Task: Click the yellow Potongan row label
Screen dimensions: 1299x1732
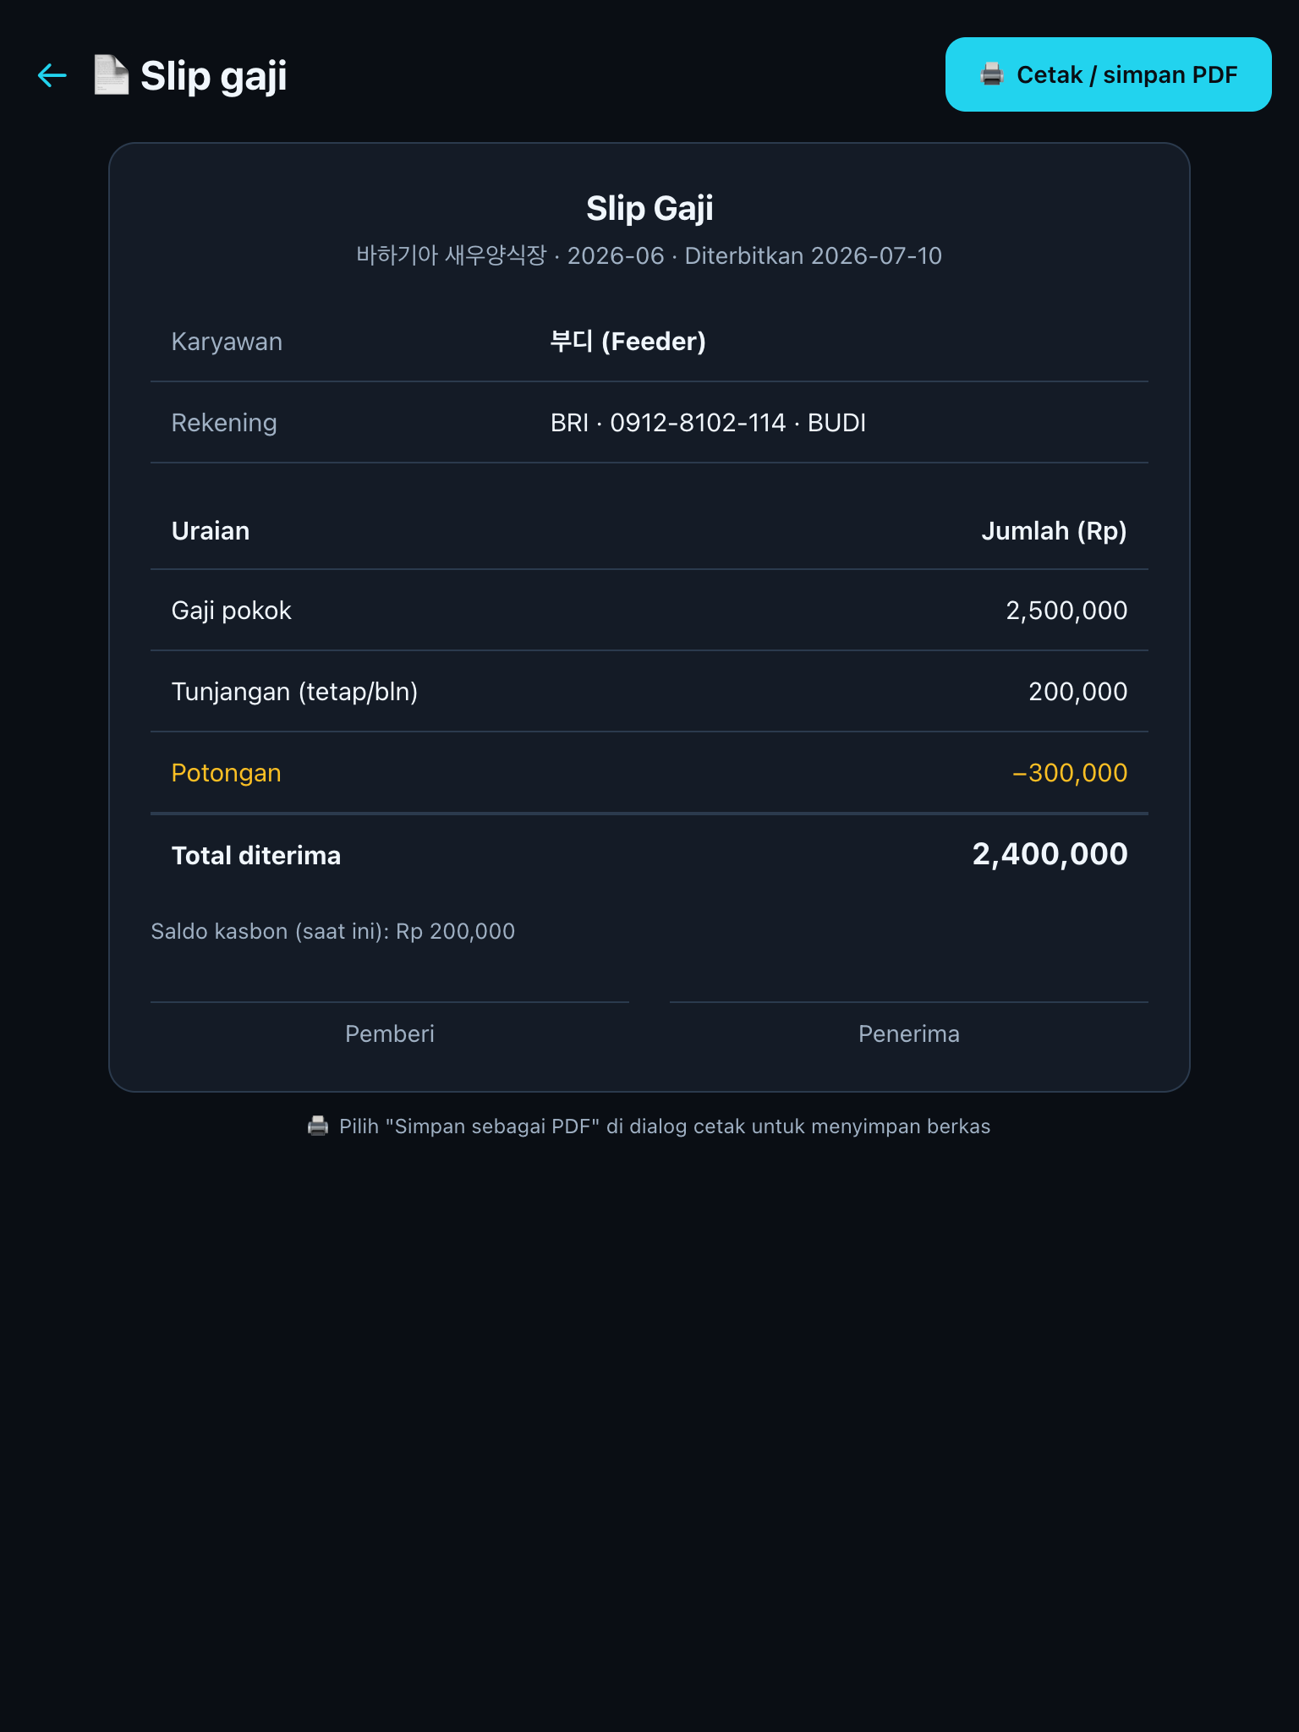Action: coord(226,773)
